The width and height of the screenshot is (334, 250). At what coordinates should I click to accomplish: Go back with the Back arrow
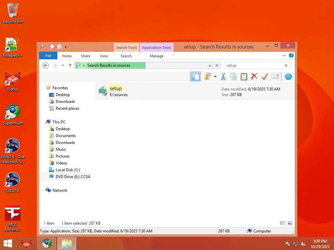pos(45,65)
